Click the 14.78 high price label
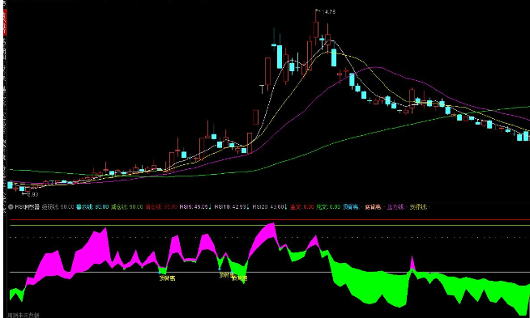The height and width of the screenshot is (318, 530). coord(328,12)
